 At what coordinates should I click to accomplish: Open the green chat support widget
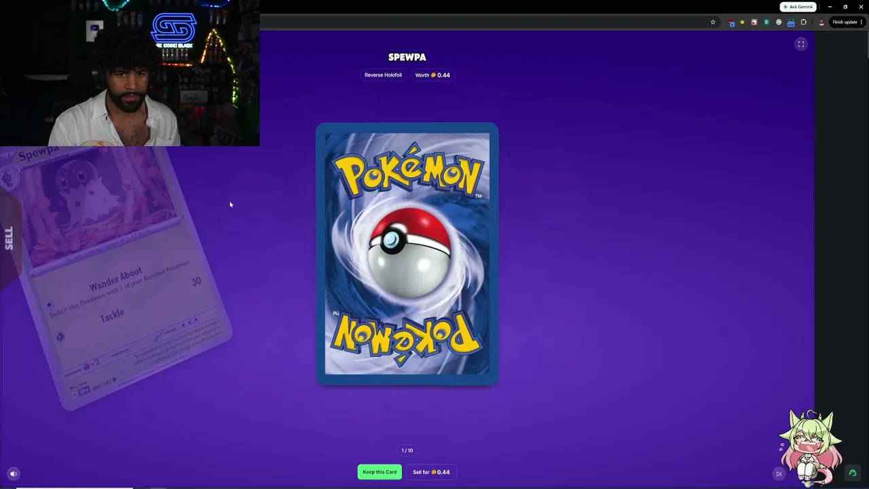pyautogui.click(x=853, y=473)
